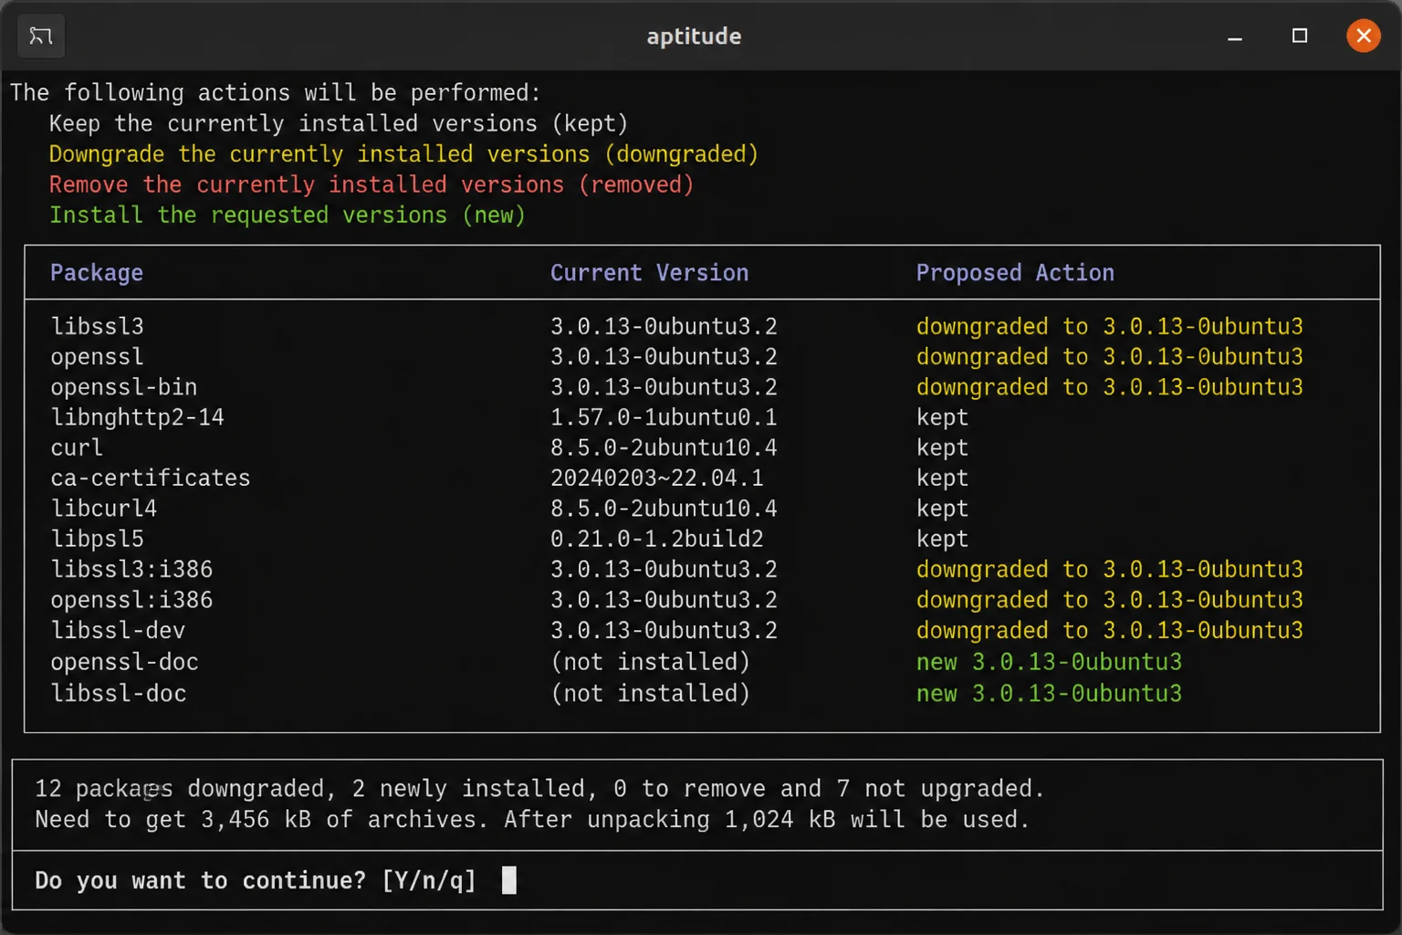Minimize the aptitude window
1402x935 pixels.
coord(1235,37)
